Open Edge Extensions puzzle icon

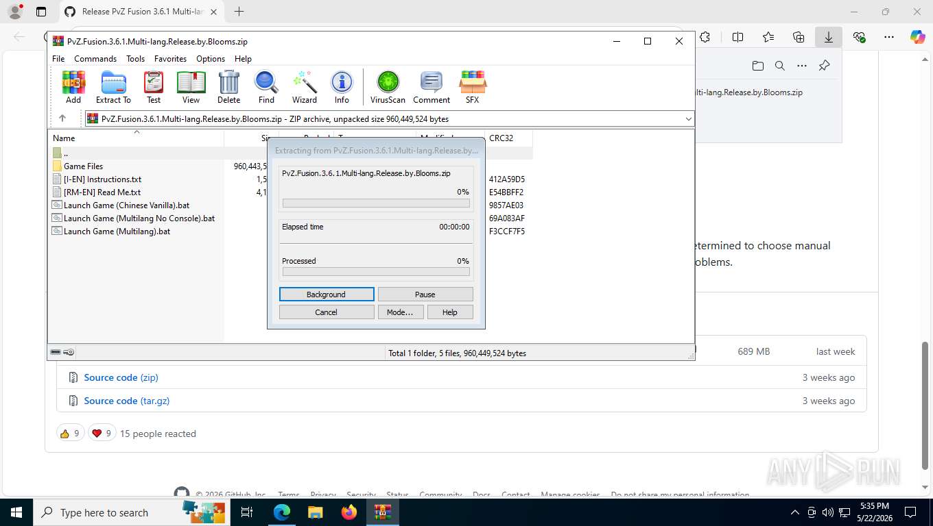click(x=705, y=38)
